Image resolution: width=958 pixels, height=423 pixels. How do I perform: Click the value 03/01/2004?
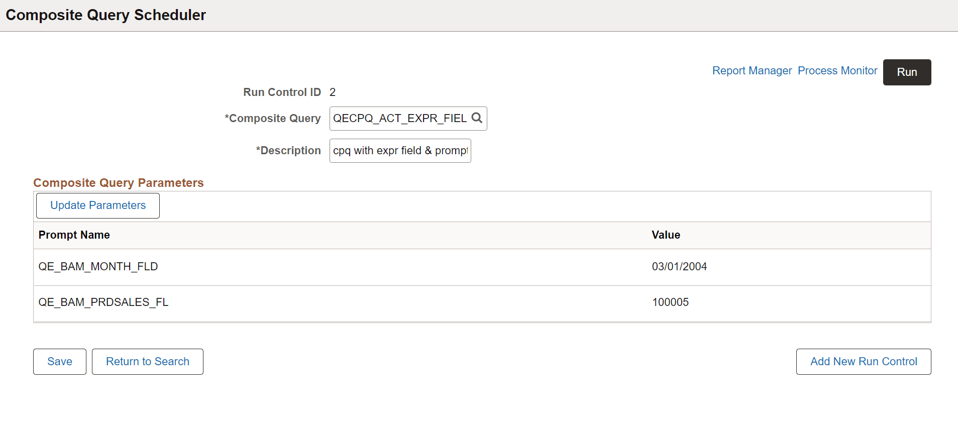(x=679, y=267)
